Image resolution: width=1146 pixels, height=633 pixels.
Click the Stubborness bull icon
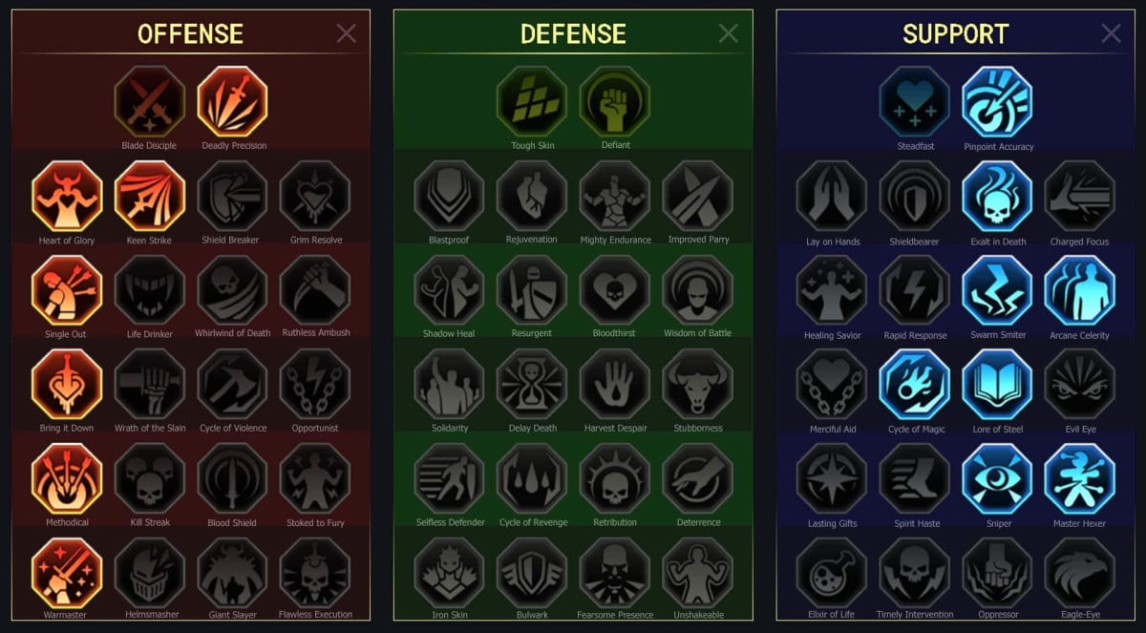(698, 384)
